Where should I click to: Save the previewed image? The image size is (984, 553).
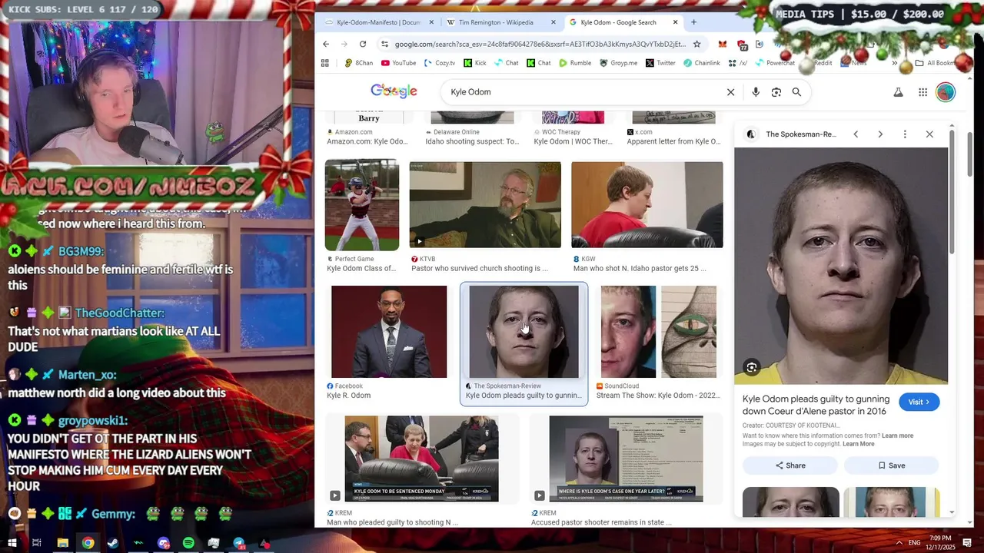pos(892,465)
